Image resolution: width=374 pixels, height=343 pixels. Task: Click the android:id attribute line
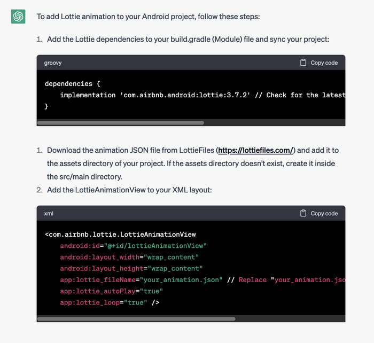coord(133,246)
